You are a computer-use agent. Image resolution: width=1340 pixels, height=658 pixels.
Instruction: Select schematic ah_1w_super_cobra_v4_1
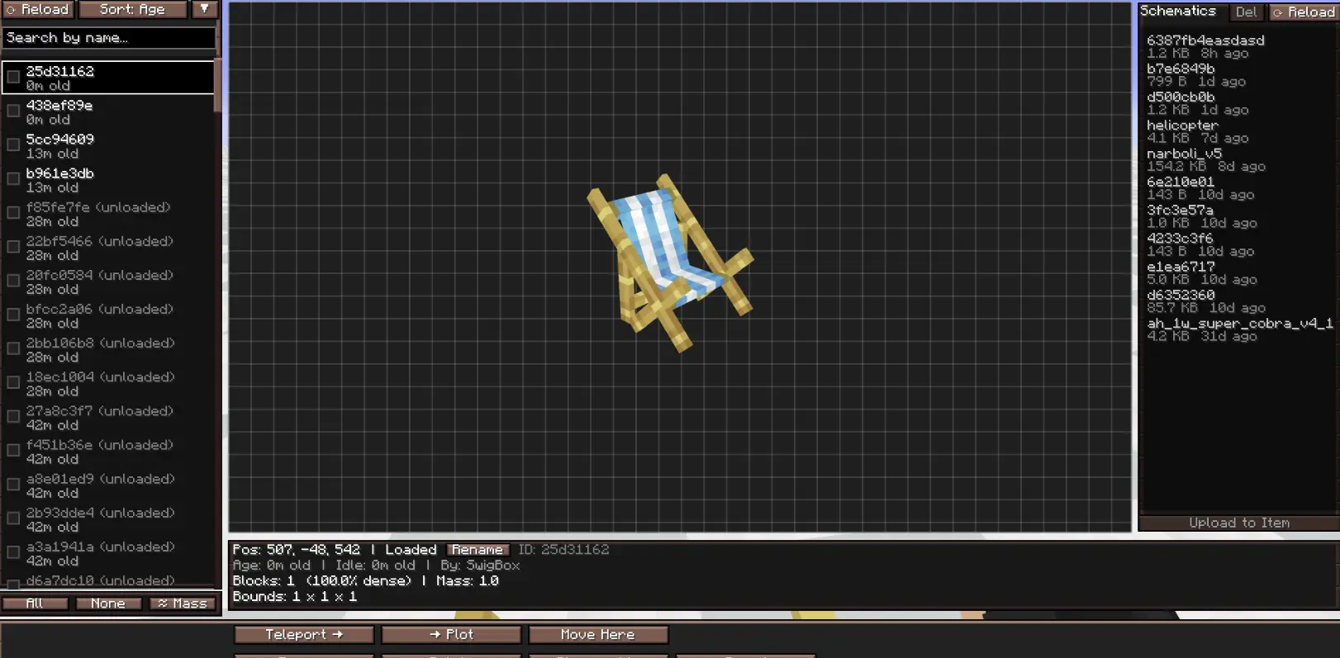coord(1238,329)
